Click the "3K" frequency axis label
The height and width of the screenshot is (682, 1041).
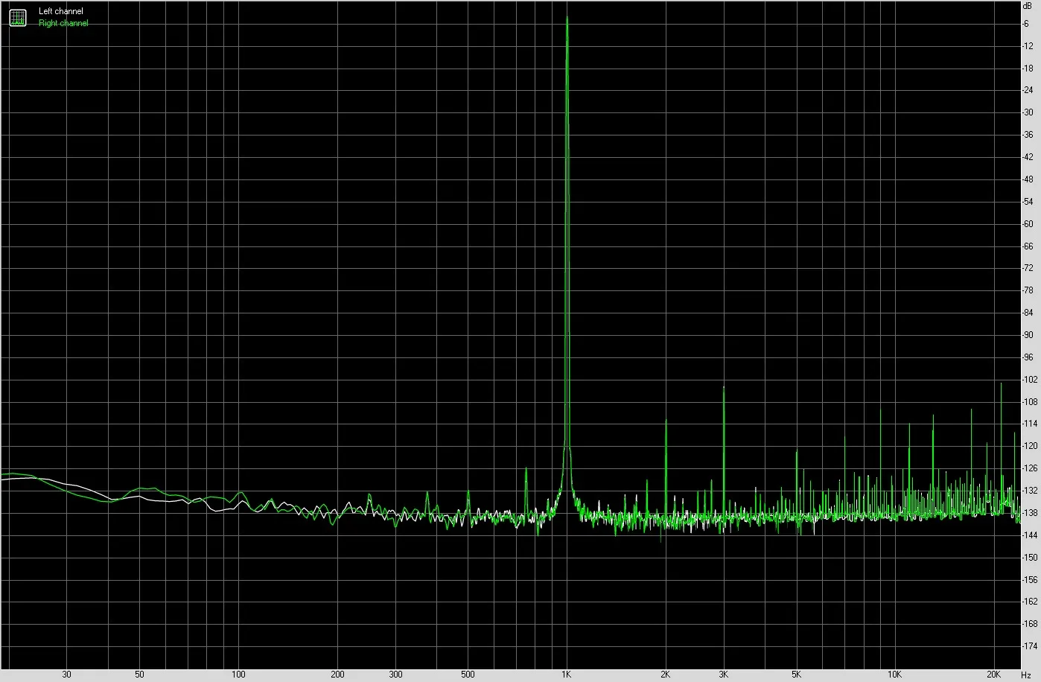click(724, 675)
